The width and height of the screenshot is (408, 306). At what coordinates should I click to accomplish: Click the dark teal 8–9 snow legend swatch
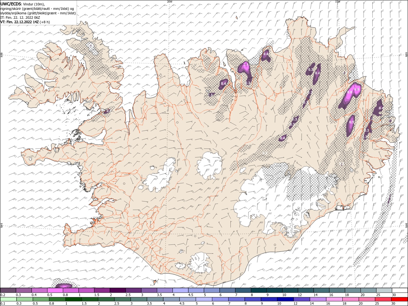259,290
